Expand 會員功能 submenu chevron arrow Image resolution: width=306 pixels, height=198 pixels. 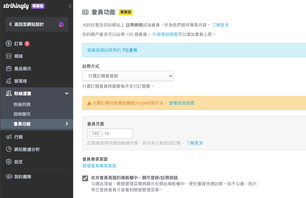[x=67, y=124]
